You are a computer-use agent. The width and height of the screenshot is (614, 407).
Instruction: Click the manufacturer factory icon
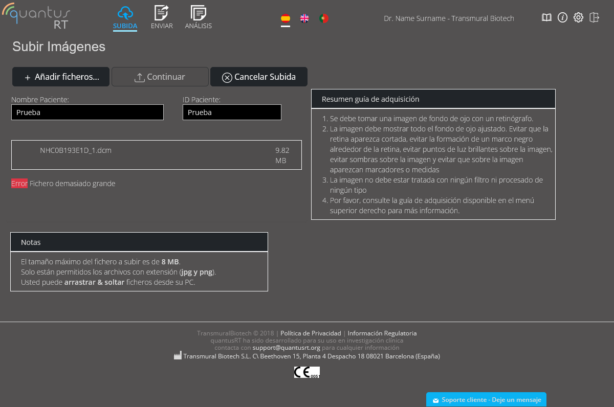pos(178,356)
